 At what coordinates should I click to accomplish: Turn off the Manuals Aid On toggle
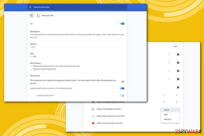click(x=122, y=24)
